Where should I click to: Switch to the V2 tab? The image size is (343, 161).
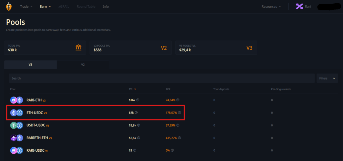[83, 65]
